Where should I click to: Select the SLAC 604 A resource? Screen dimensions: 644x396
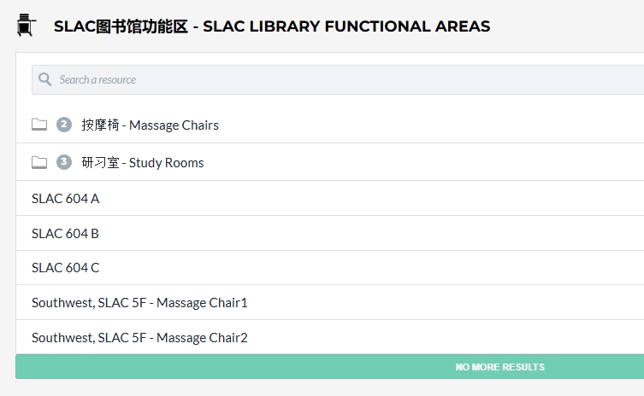[330, 198]
